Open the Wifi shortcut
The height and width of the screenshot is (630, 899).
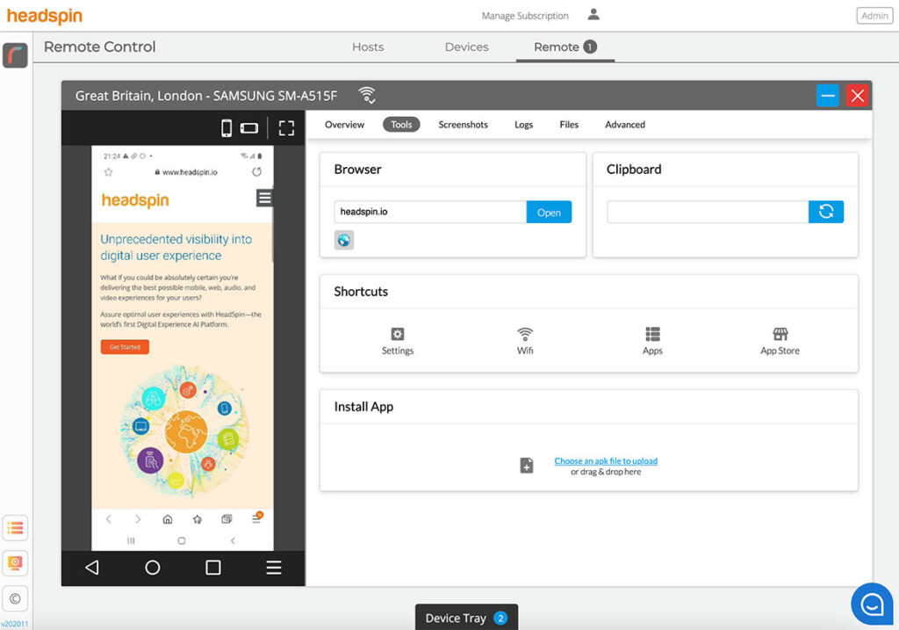[525, 342]
